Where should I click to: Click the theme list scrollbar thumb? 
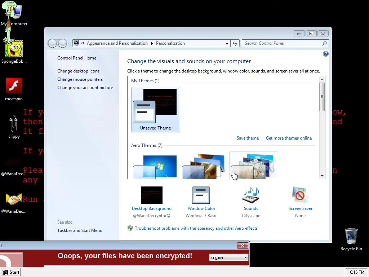click(322, 97)
